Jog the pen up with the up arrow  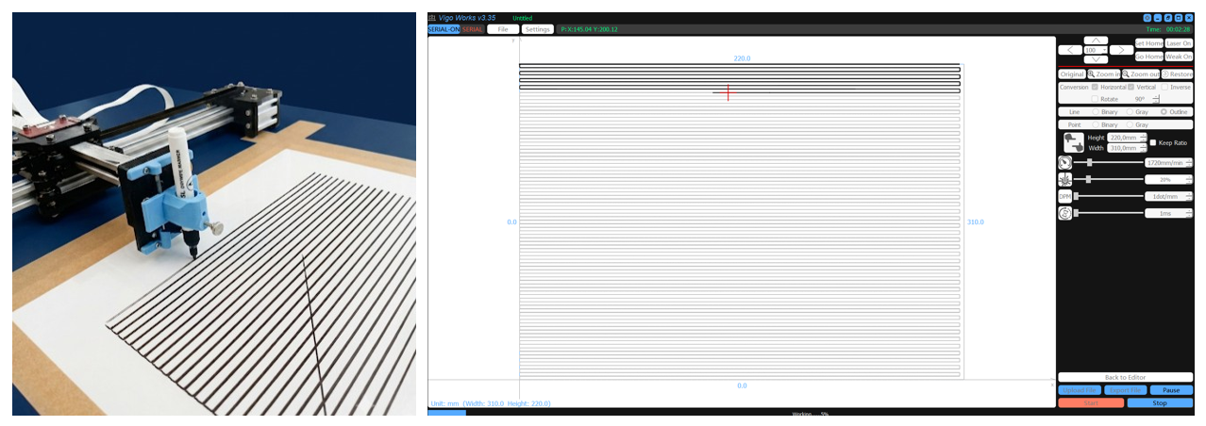tap(1096, 40)
